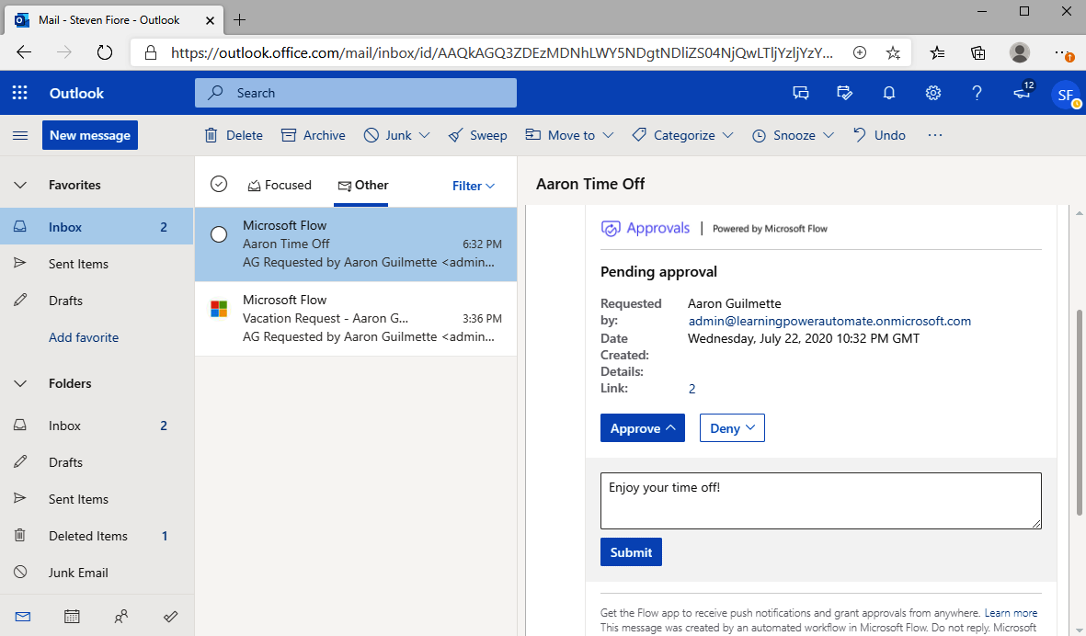This screenshot has width=1086, height=636.
Task: Click Categorize in the toolbar
Action: 673,135
